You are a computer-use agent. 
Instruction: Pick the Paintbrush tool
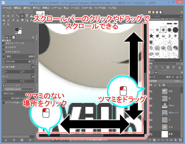click(8, 20)
